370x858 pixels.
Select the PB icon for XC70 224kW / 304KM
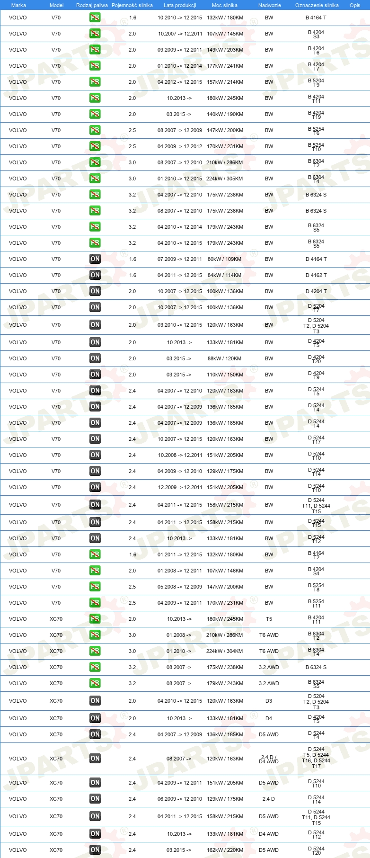click(95, 651)
